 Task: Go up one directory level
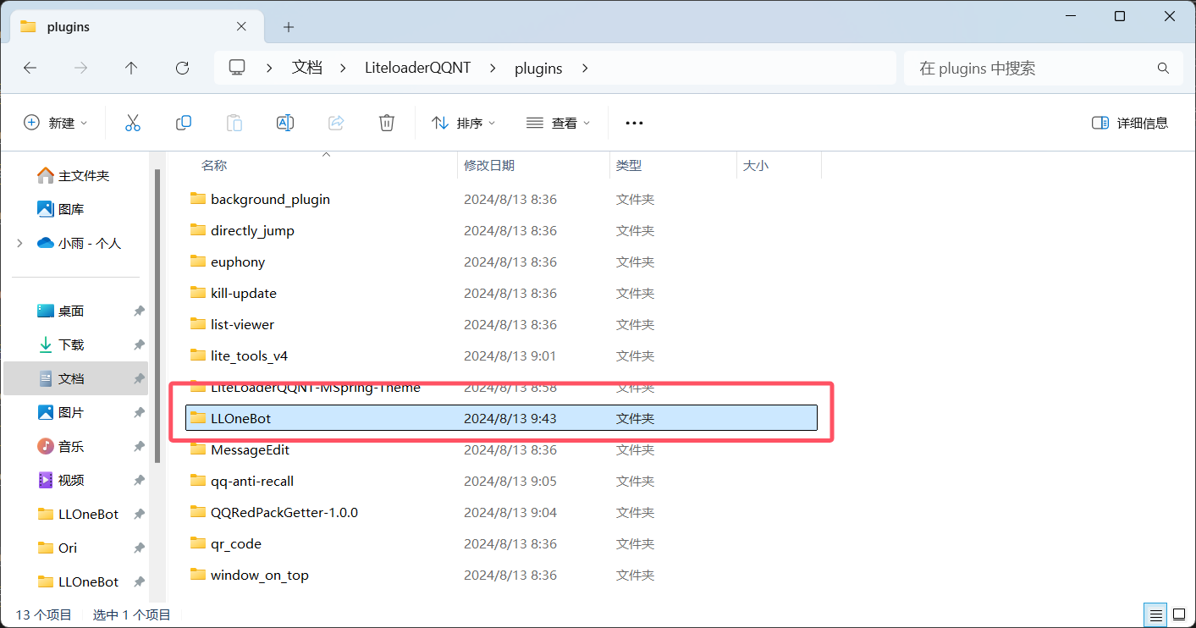coord(131,69)
